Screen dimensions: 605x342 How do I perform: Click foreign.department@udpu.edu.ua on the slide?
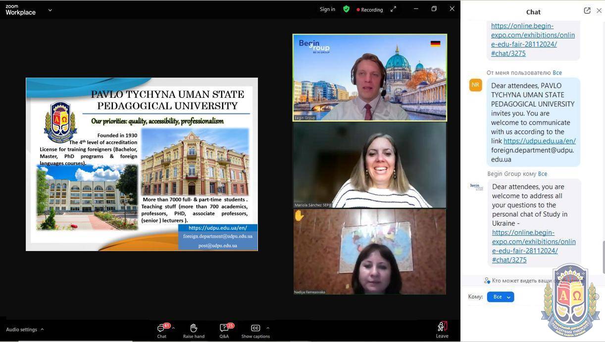(218, 236)
